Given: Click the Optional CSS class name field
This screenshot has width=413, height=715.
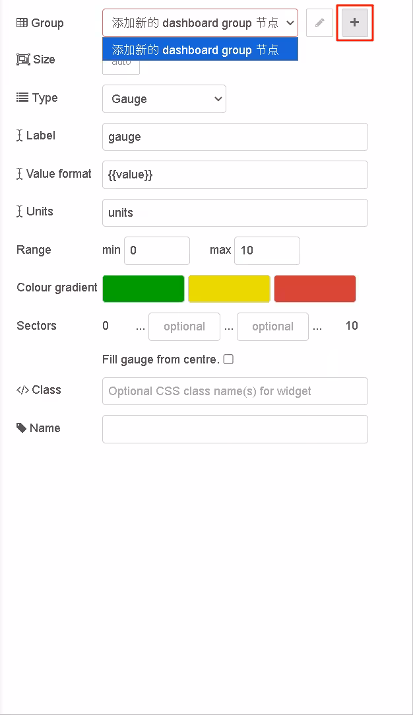Looking at the screenshot, I should click(235, 391).
